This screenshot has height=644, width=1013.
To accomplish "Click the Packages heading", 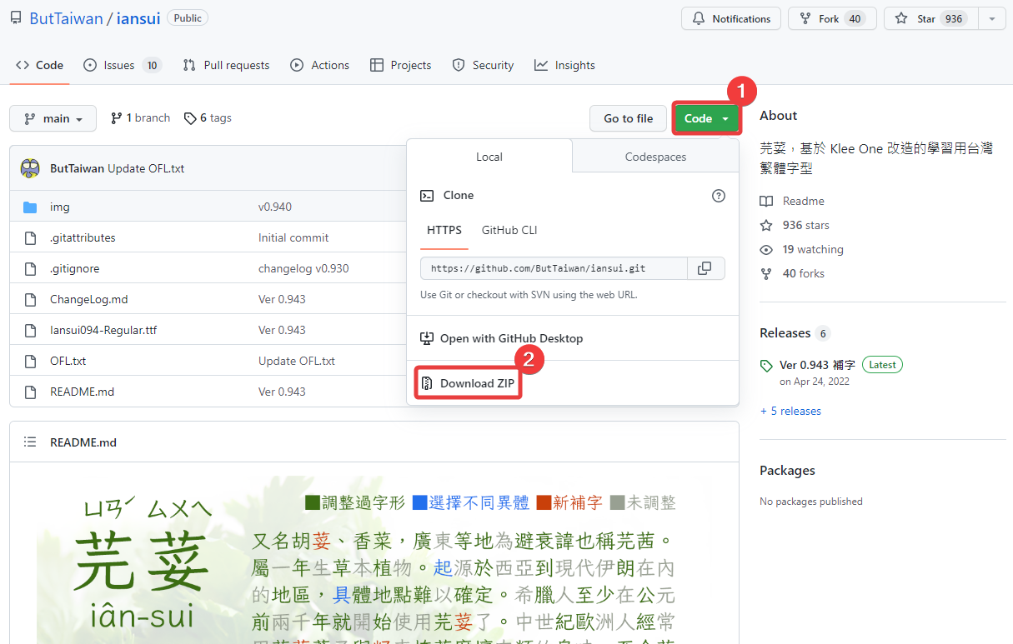I will pyautogui.click(x=787, y=470).
